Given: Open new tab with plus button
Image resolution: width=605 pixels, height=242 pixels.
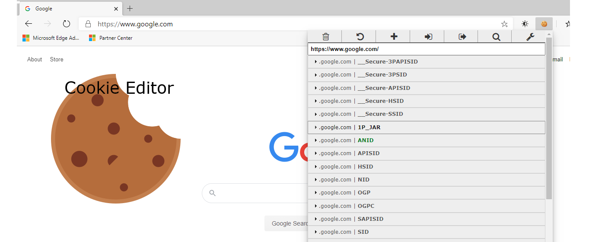Looking at the screenshot, I should tap(130, 9).
